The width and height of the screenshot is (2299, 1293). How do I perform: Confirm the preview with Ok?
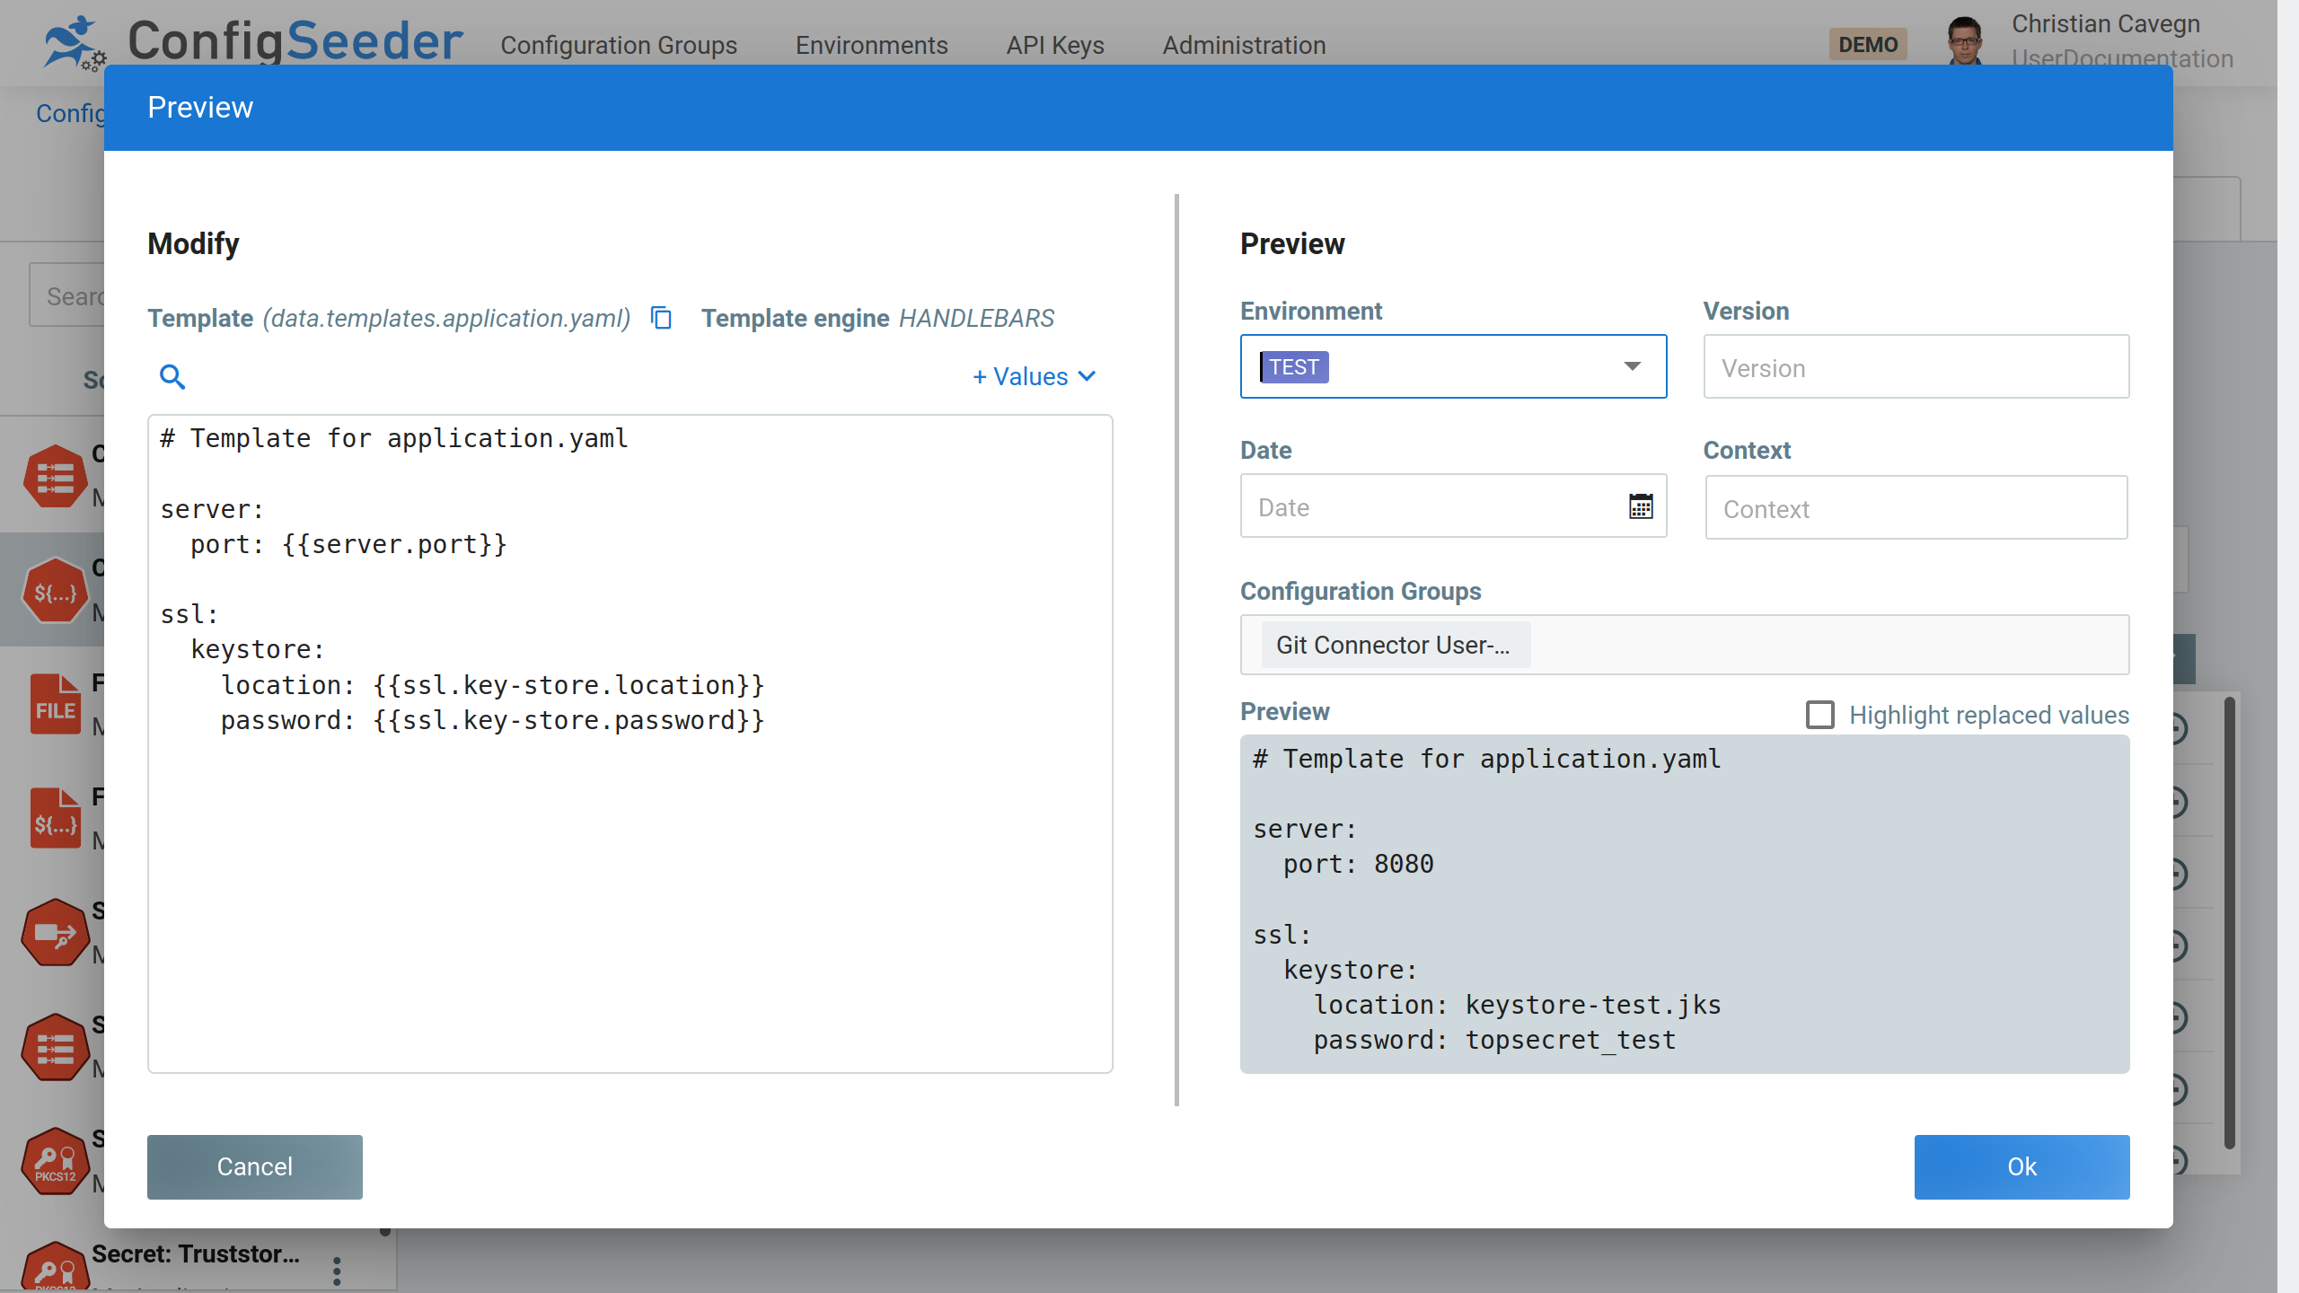(2022, 1166)
